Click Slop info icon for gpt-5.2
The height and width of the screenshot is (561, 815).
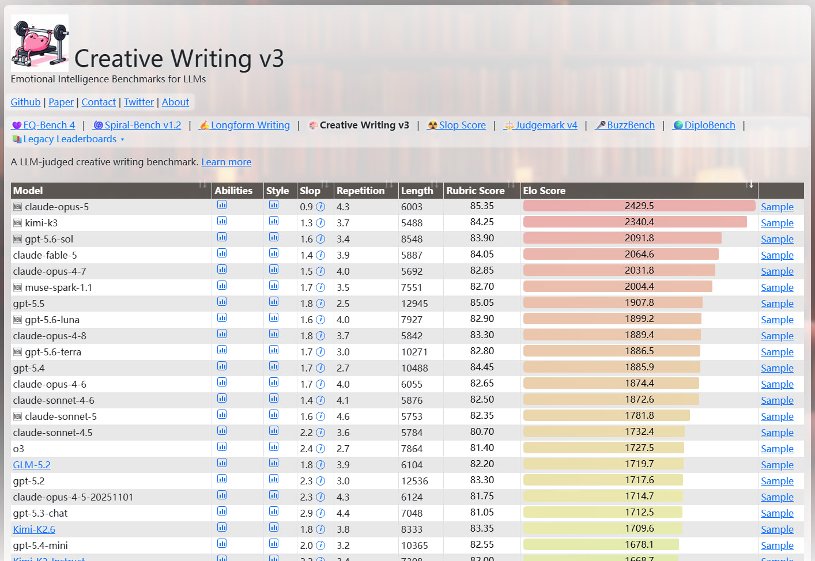[320, 481]
